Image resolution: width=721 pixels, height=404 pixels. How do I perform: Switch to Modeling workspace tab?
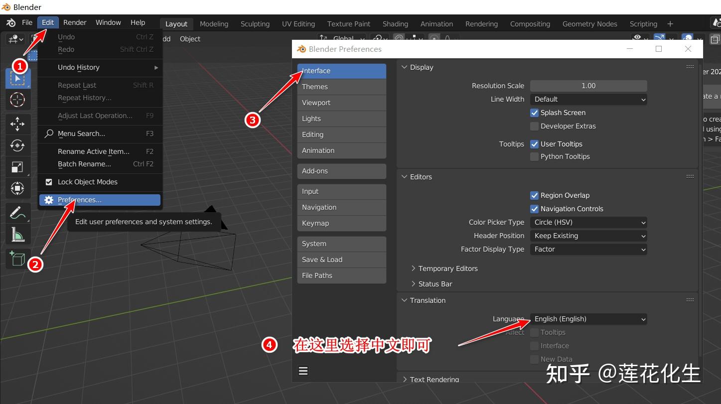click(x=214, y=24)
